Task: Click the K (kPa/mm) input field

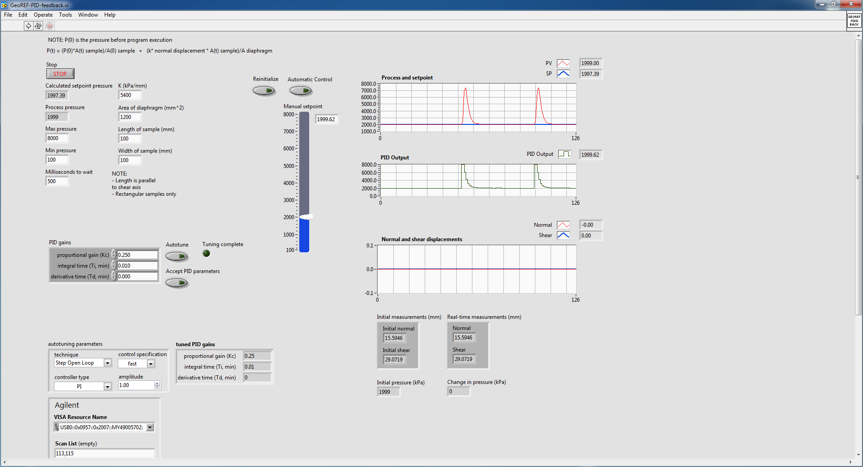Action: point(130,95)
